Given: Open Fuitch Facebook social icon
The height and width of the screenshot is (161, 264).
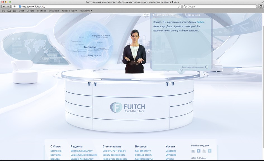Looking at the screenshot, I should coord(199,151).
